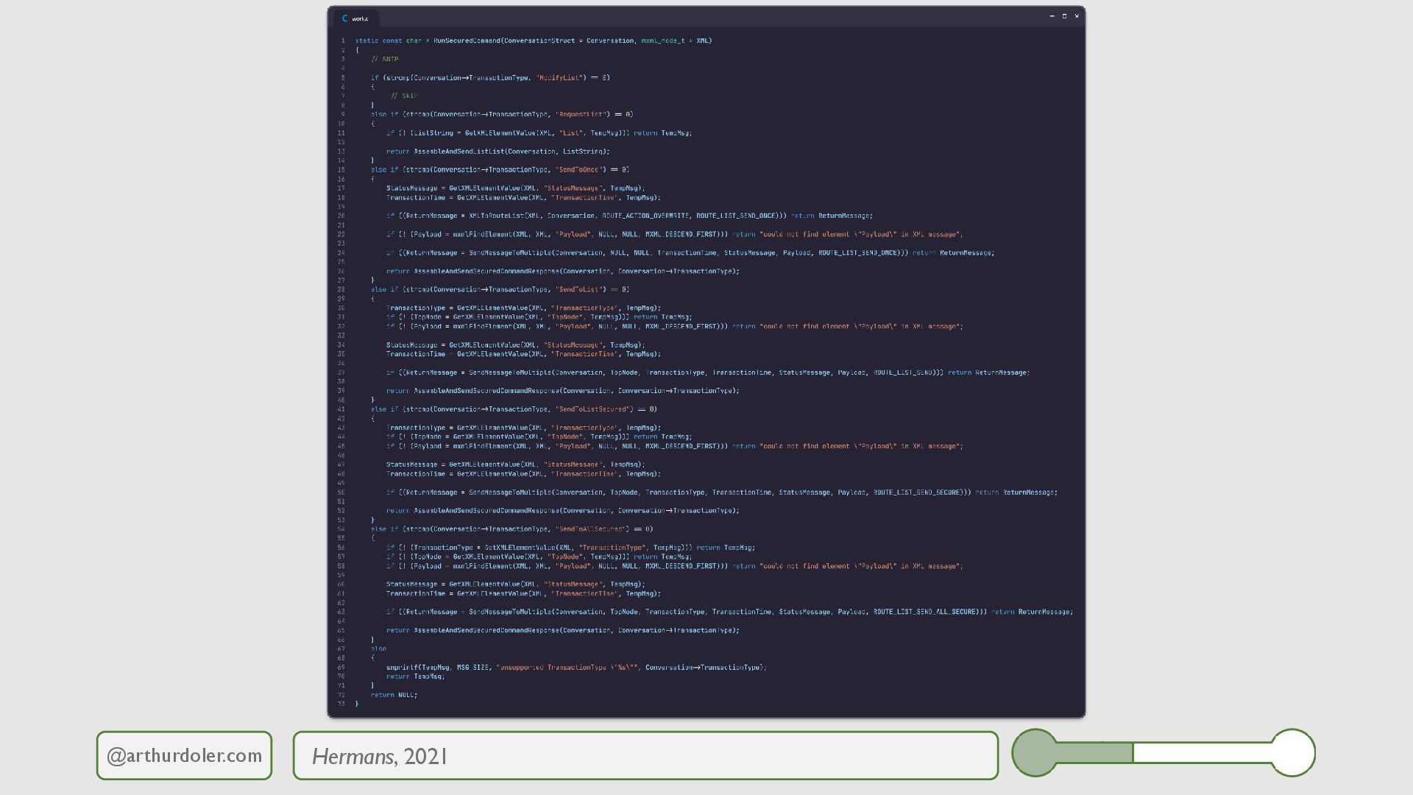Click the snprintf call on line 69
1413x795 pixels.
click(402, 668)
